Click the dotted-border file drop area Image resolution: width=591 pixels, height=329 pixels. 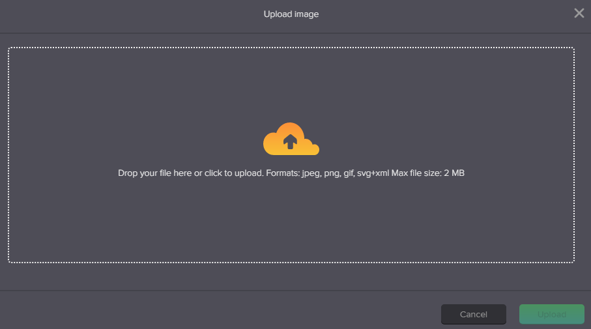pos(291,155)
